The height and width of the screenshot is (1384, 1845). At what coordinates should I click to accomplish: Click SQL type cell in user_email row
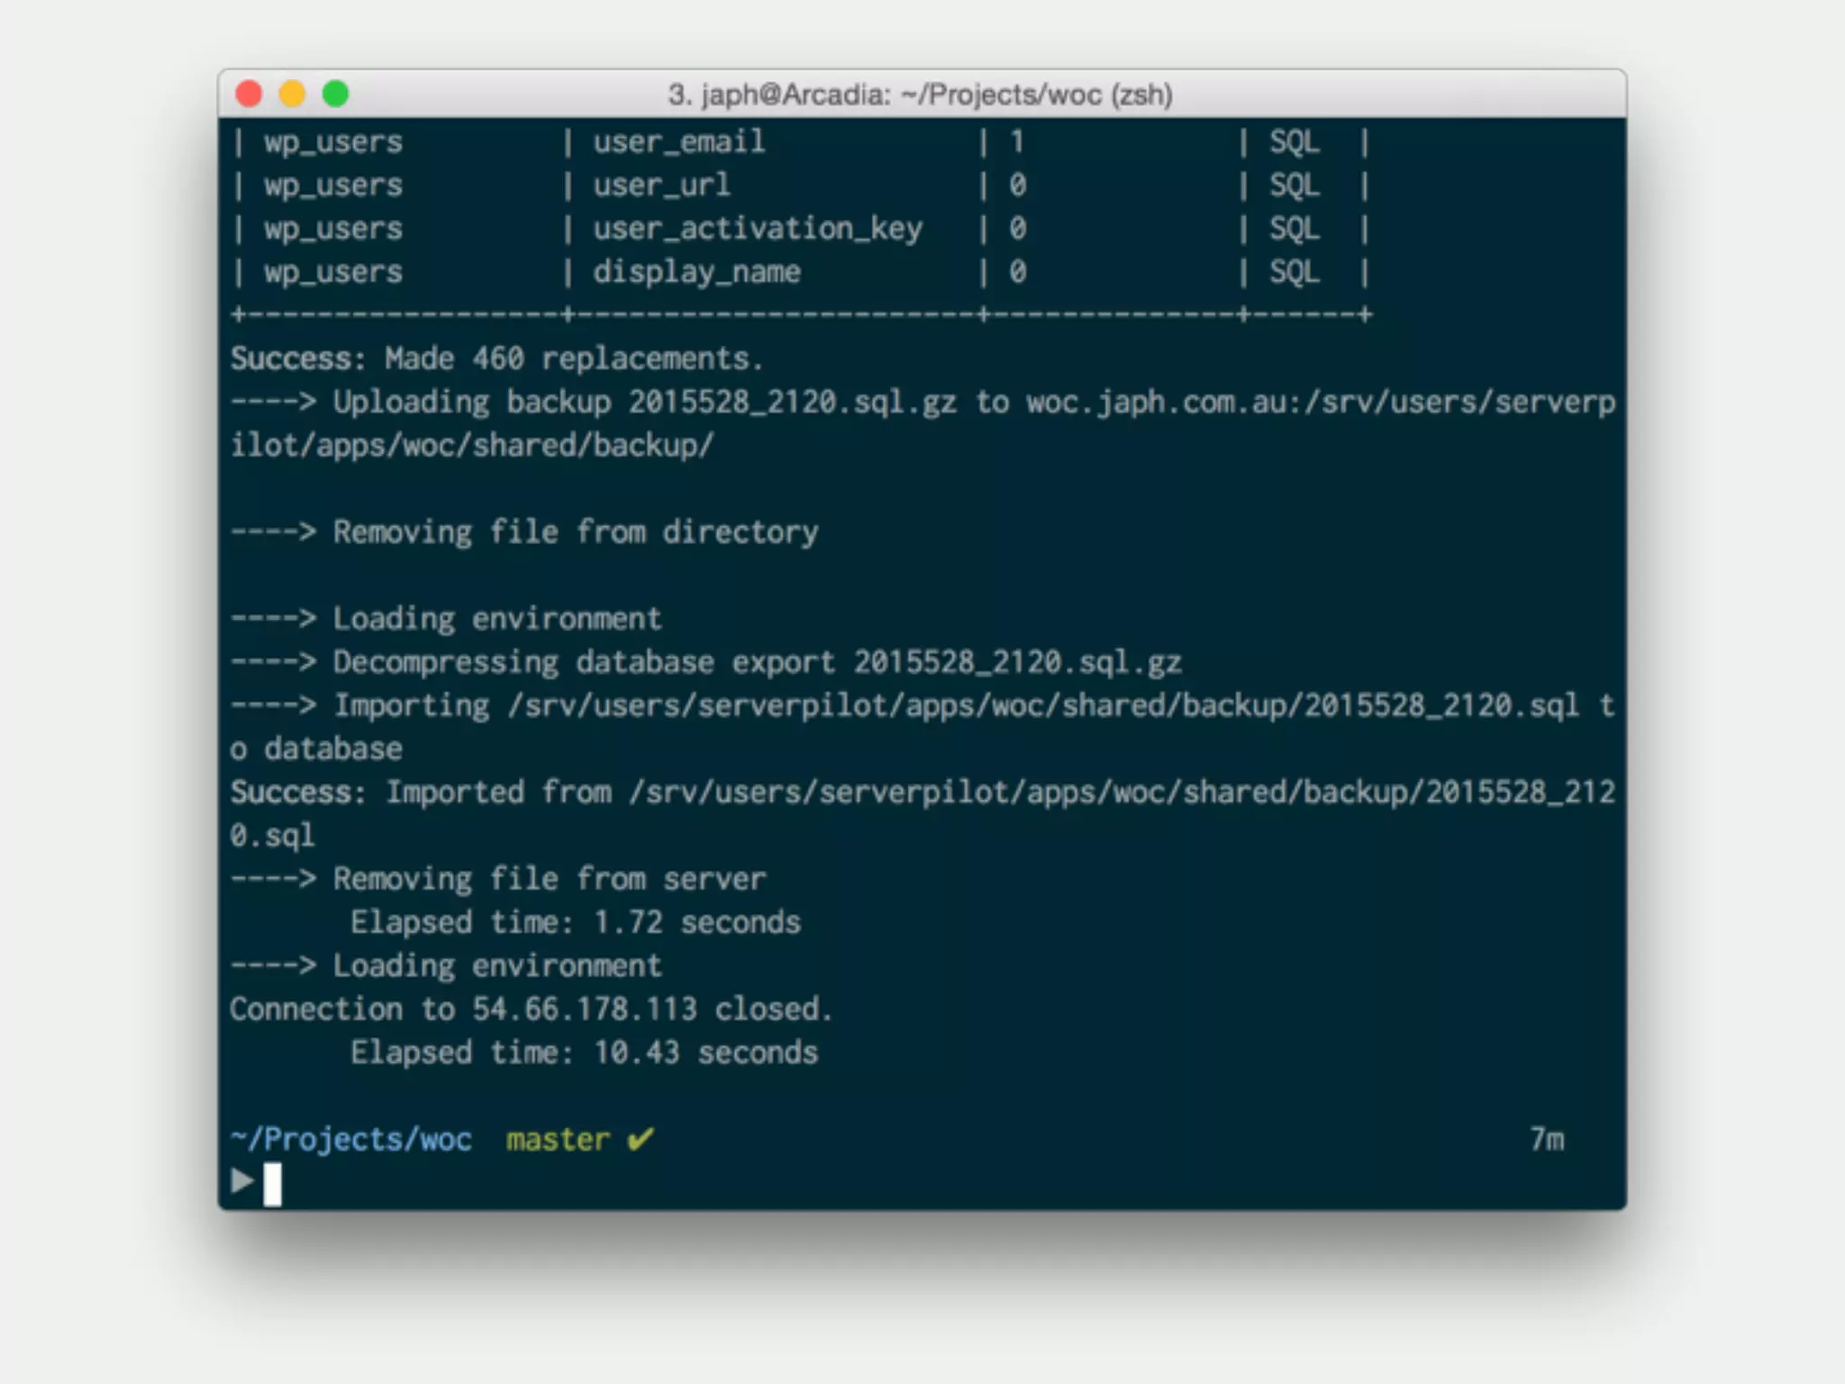click(x=1295, y=141)
